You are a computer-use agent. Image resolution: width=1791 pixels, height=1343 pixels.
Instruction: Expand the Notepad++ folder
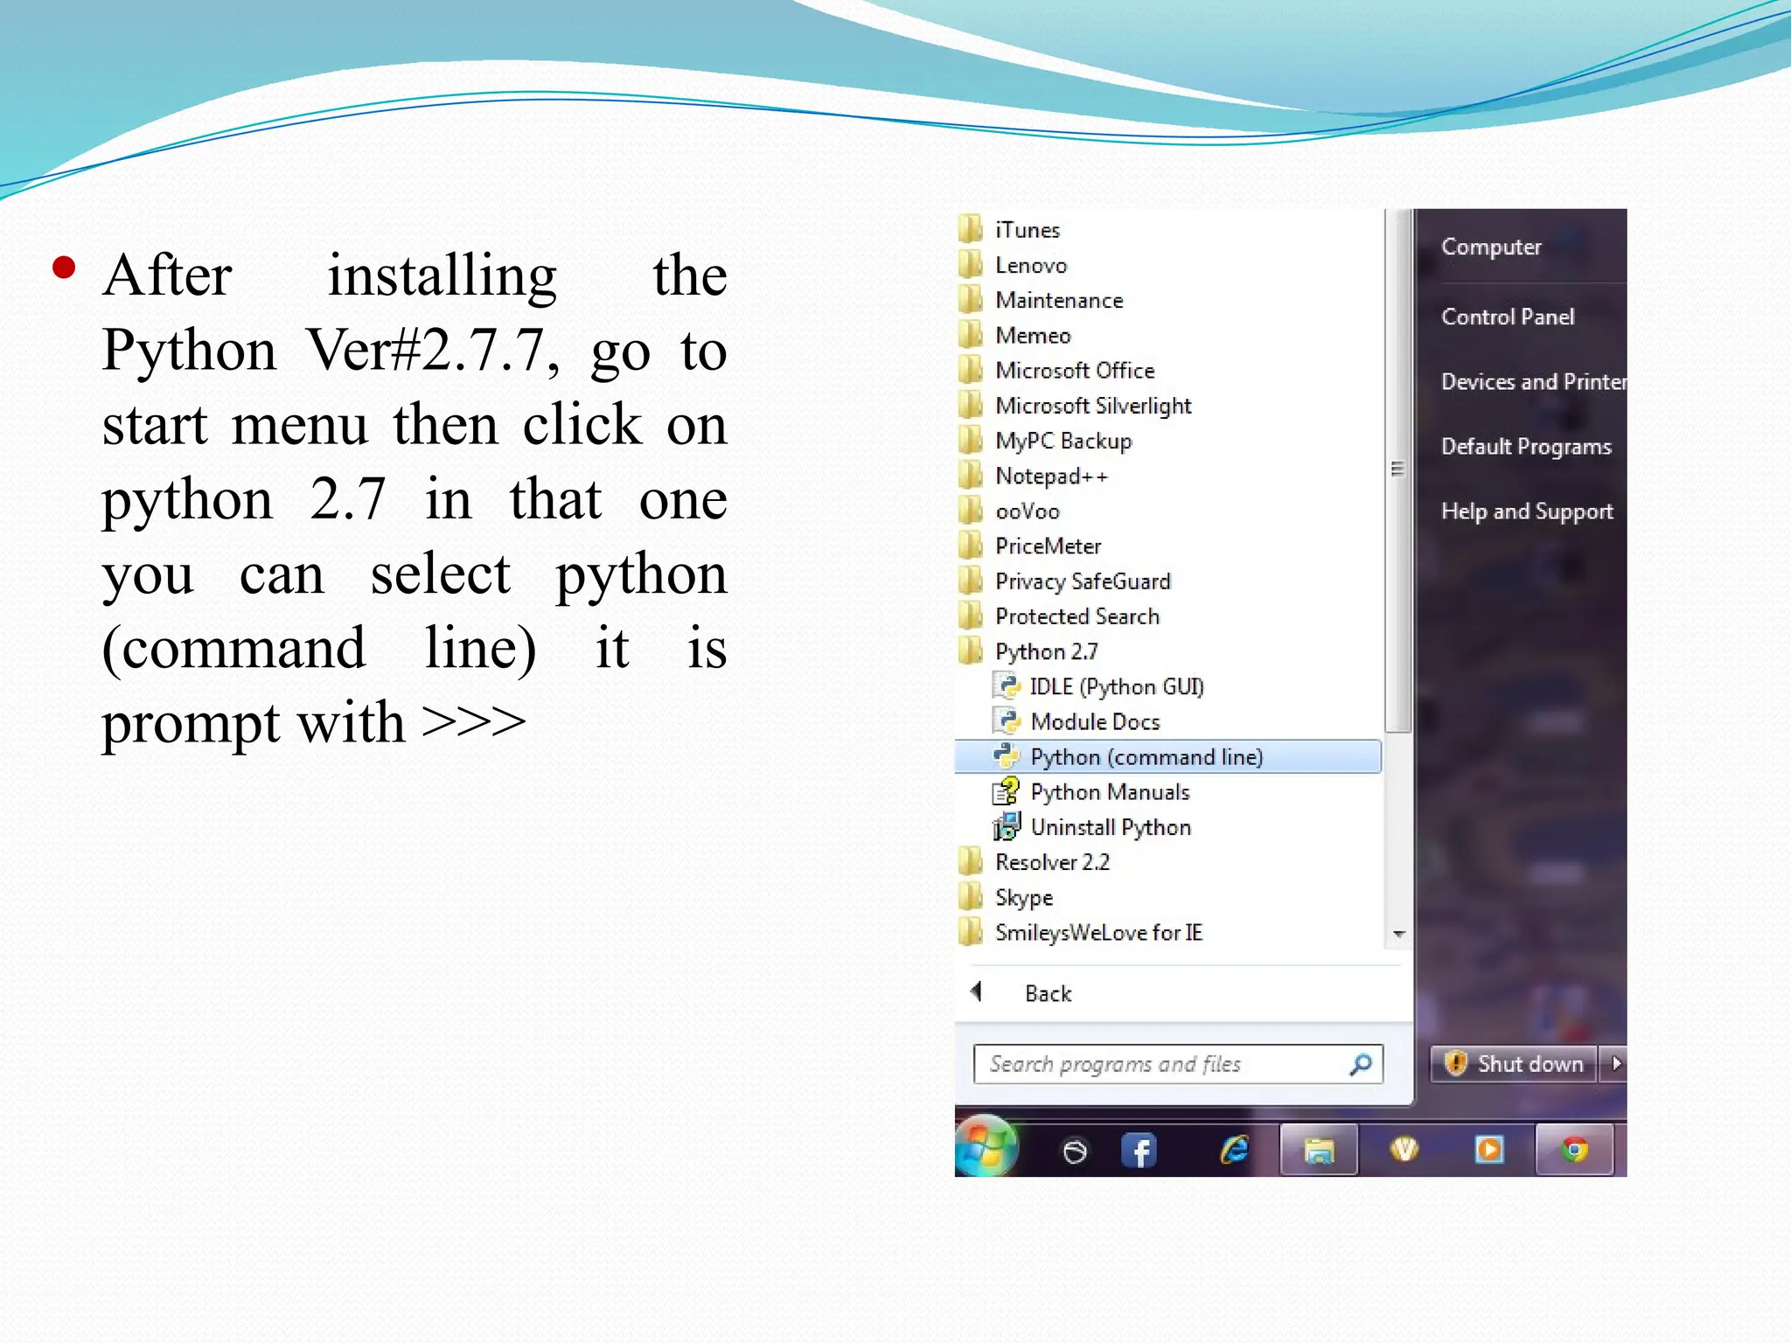click(1050, 477)
